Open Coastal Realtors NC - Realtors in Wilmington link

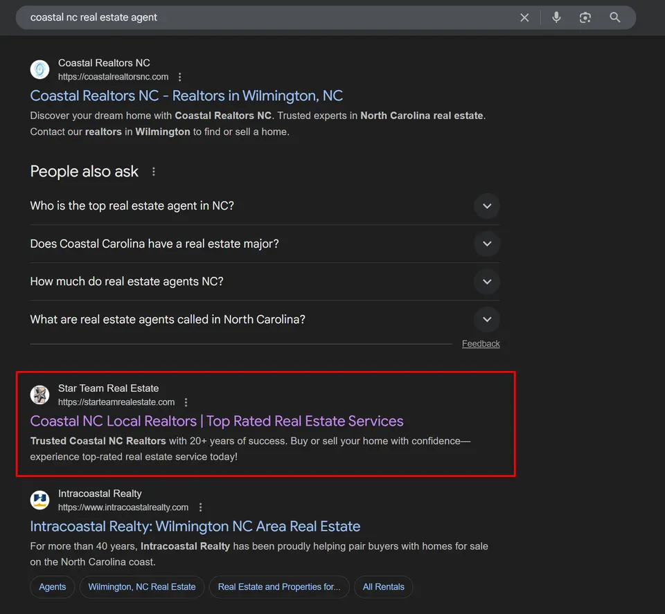coord(186,96)
